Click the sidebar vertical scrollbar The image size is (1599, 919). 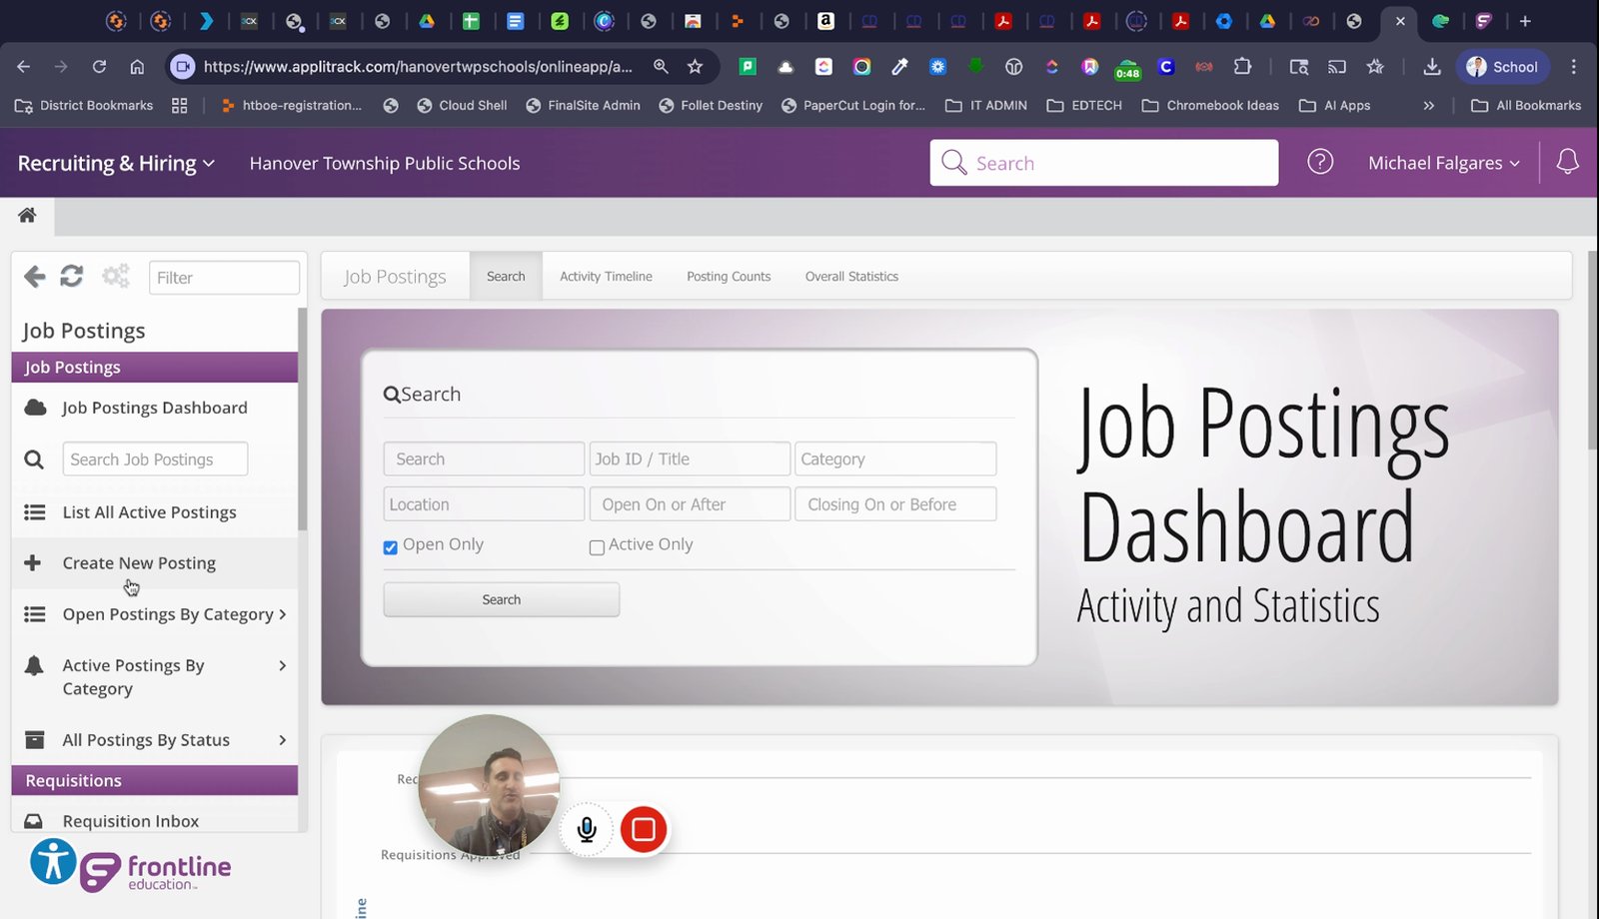(302, 419)
